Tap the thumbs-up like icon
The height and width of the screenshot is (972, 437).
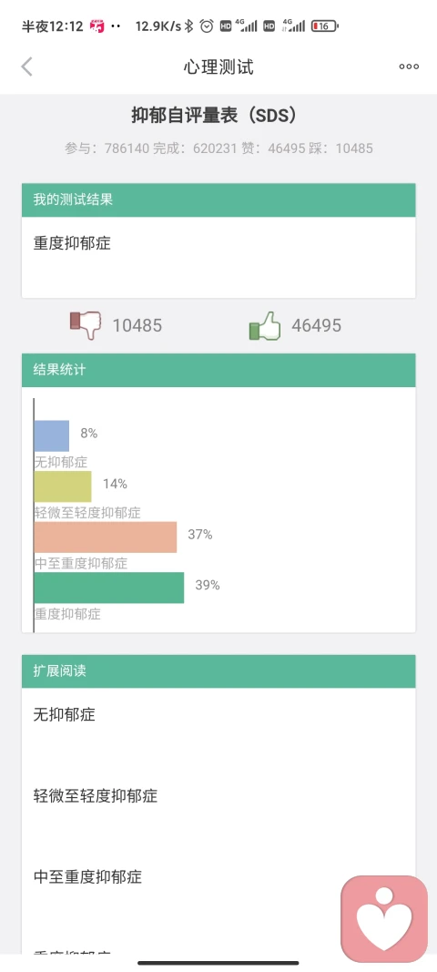(265, 325)
